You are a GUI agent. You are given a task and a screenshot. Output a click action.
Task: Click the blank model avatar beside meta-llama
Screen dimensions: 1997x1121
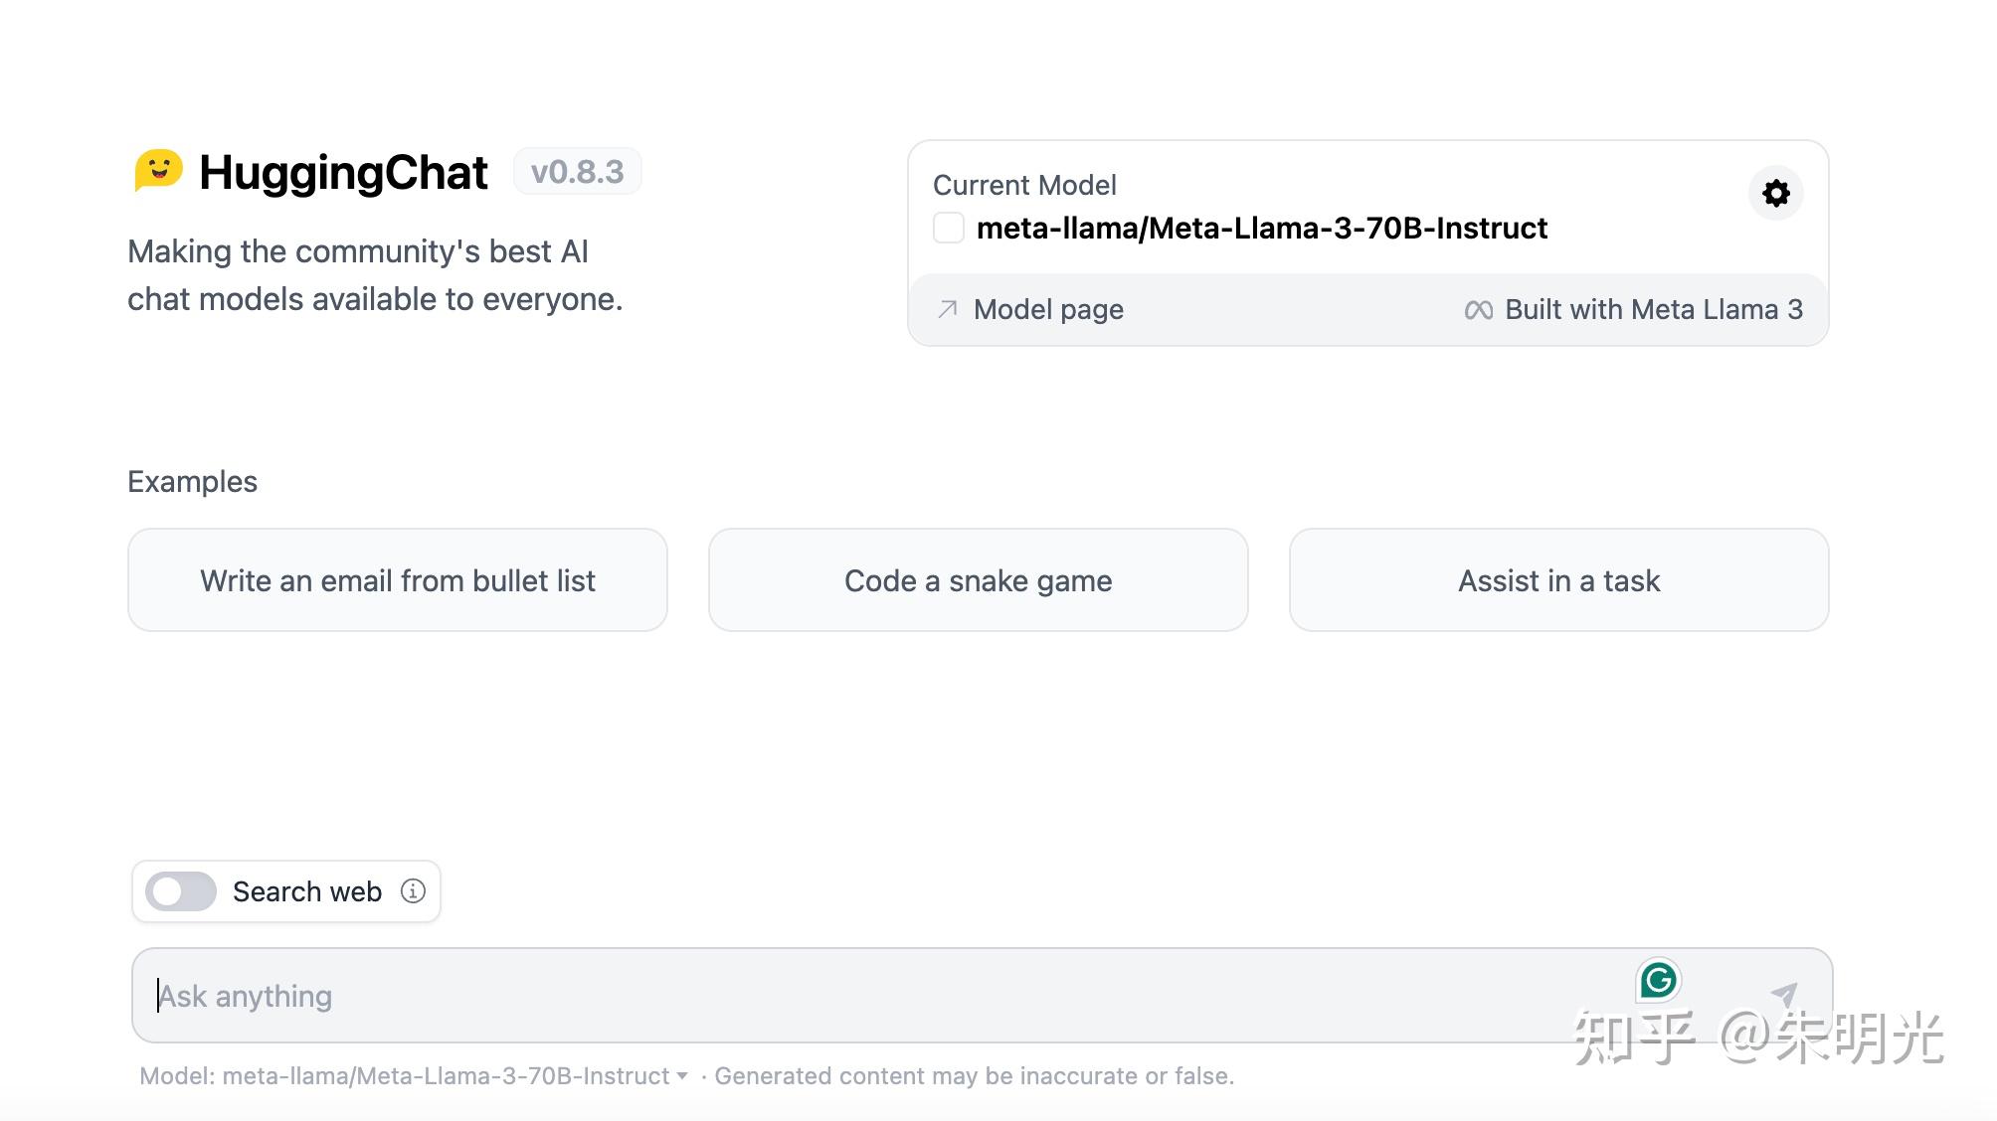[949, 228]
